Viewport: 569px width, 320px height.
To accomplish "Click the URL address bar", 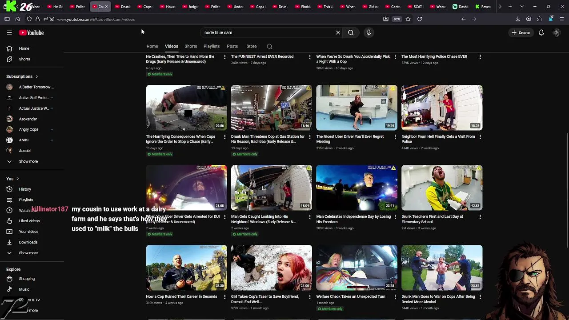I will tap(218, 19).
